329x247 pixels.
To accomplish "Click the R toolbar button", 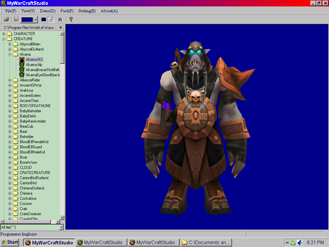I will click(x=60, y=20).
